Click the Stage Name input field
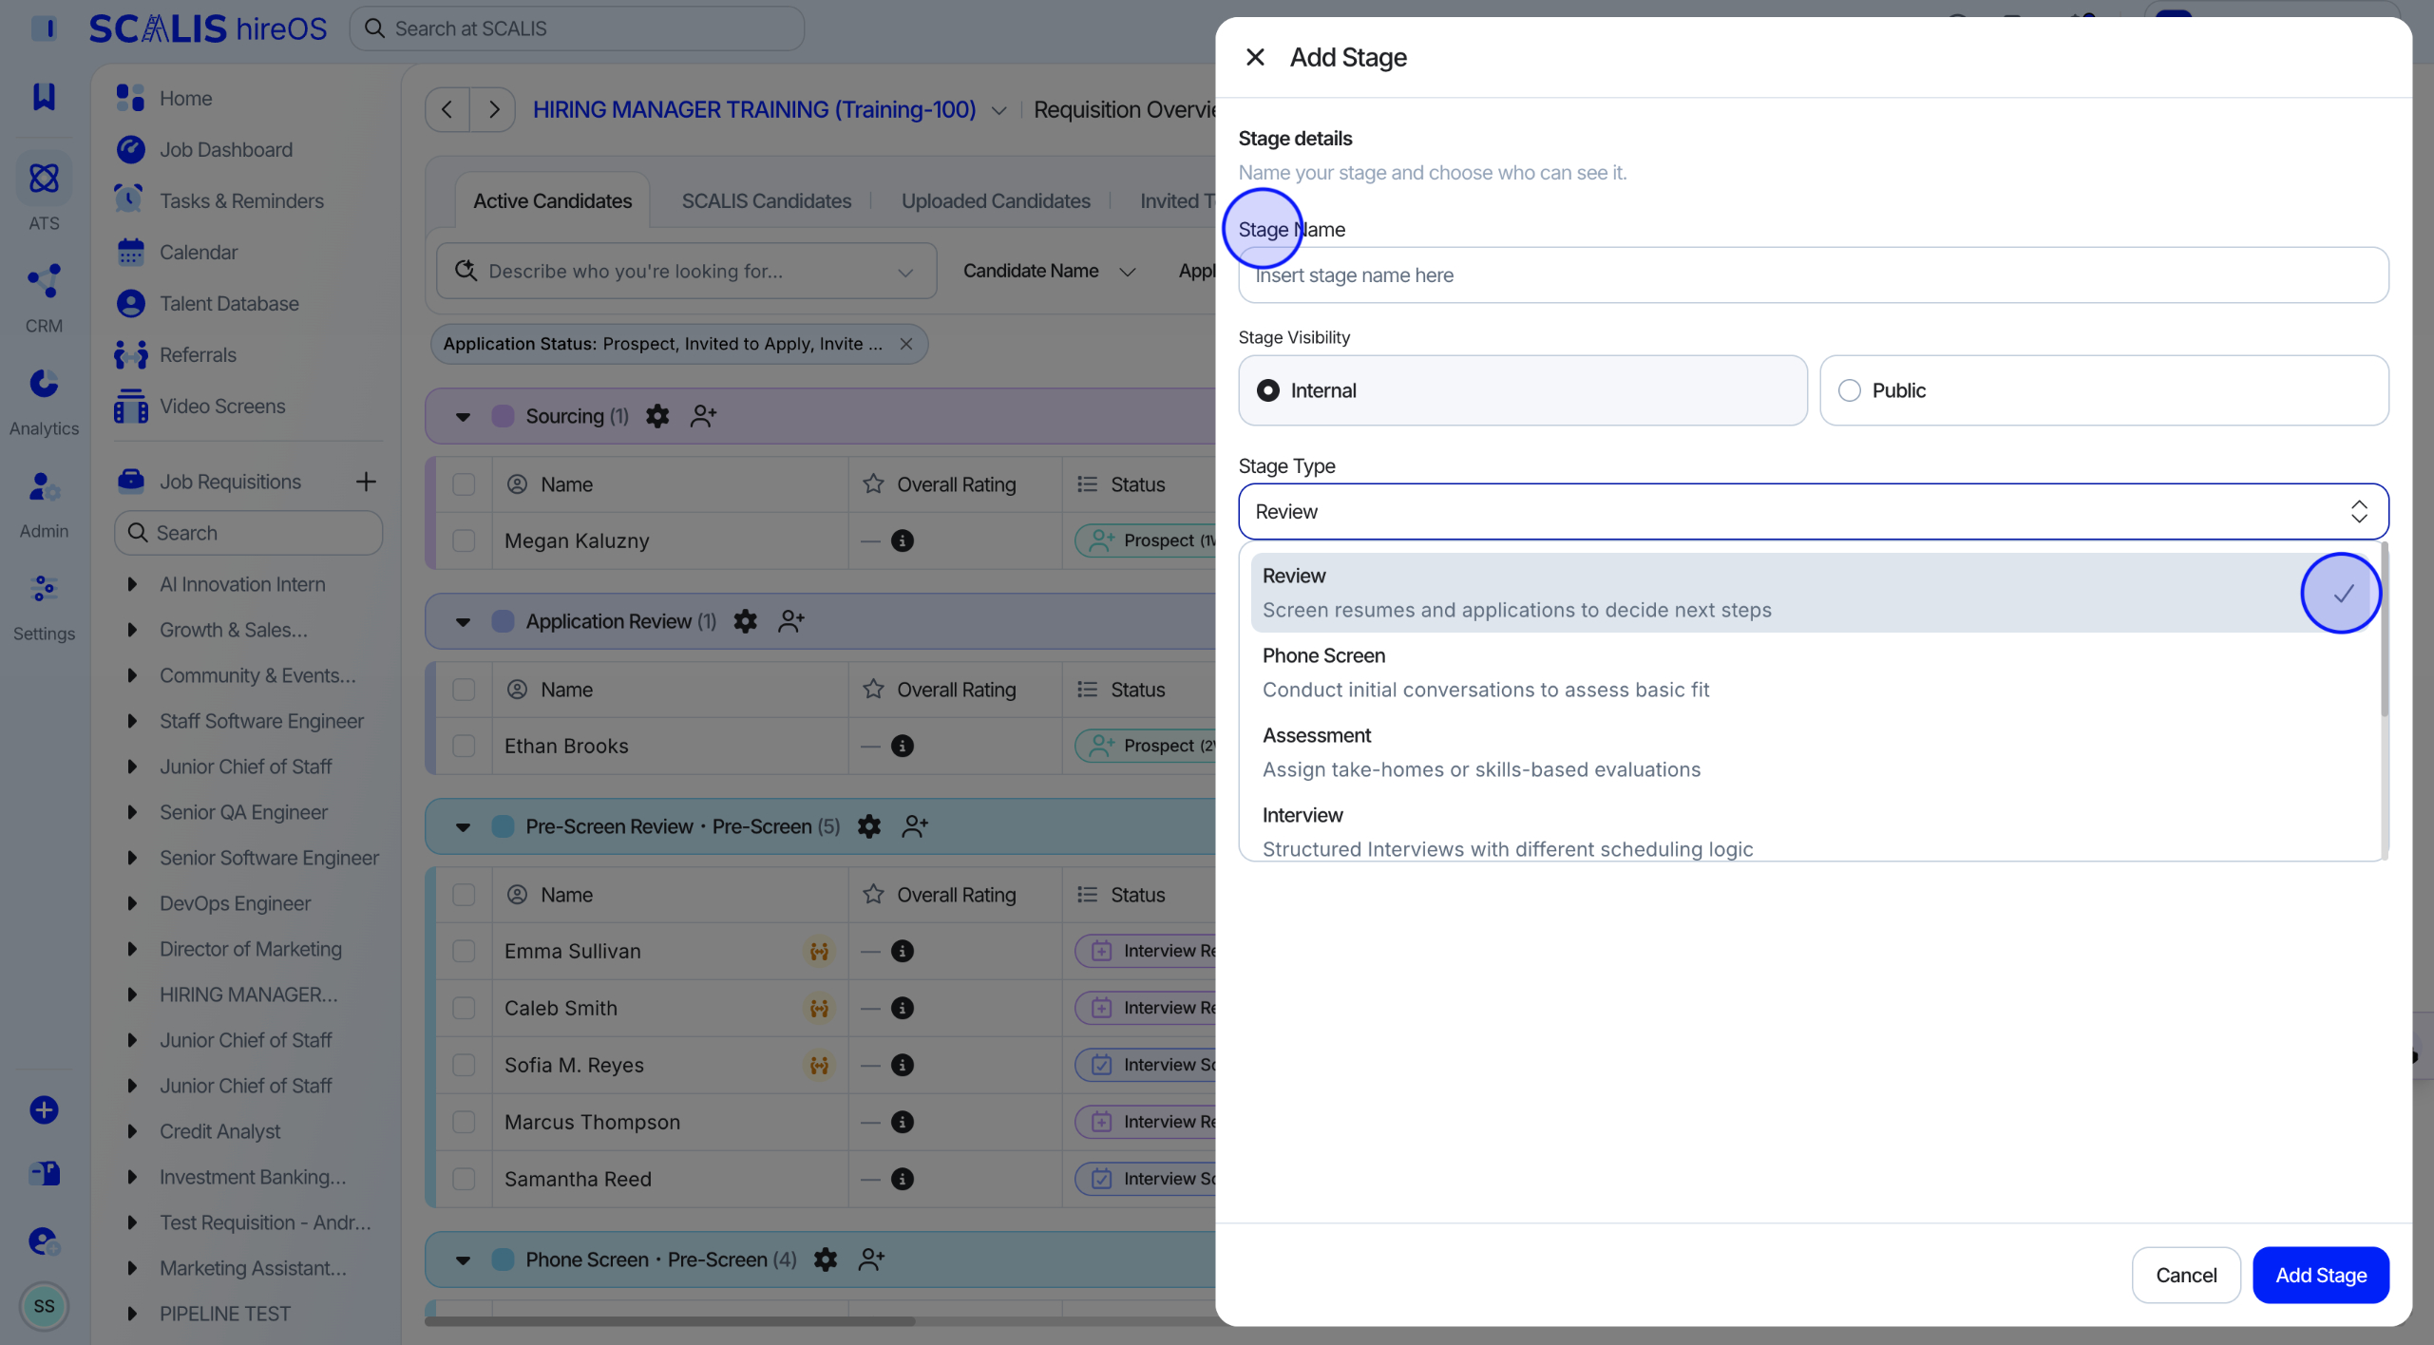 [1813, 275]
